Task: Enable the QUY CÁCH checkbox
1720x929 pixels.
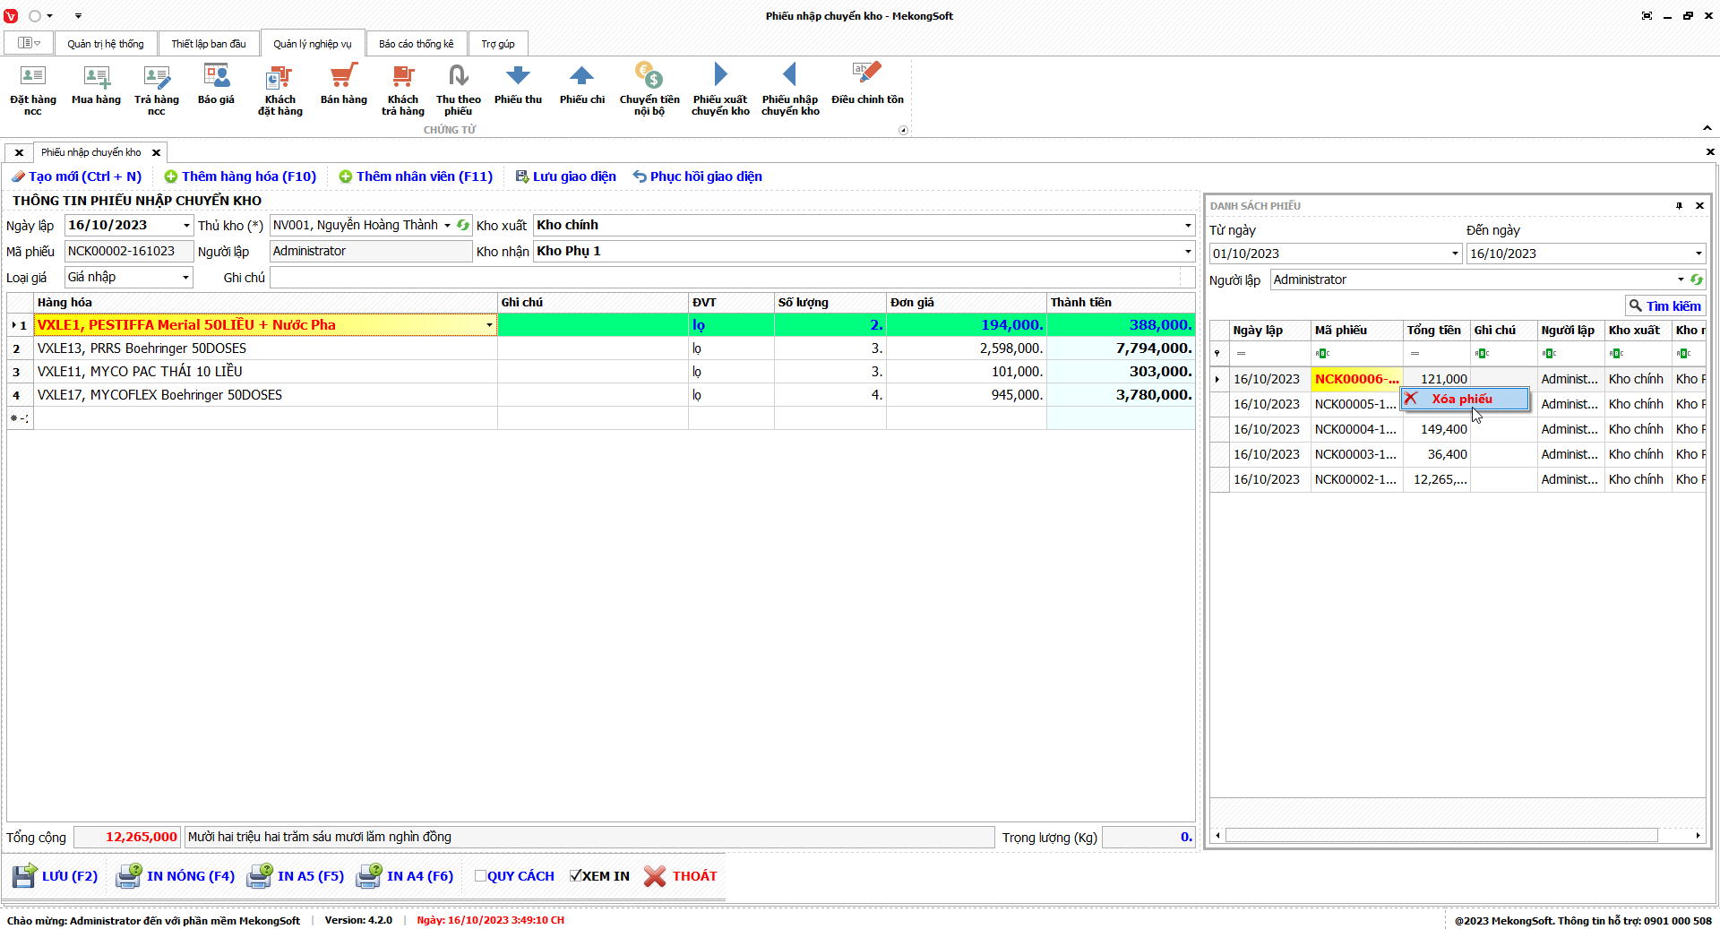Action: pos(481,876)
